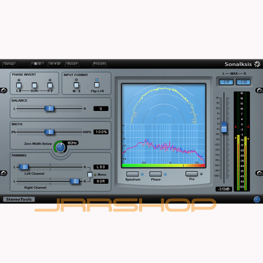Viewport: 263px width, 263px height.
Task: Enable the M-S input format switch
Action: pos(76,85)
